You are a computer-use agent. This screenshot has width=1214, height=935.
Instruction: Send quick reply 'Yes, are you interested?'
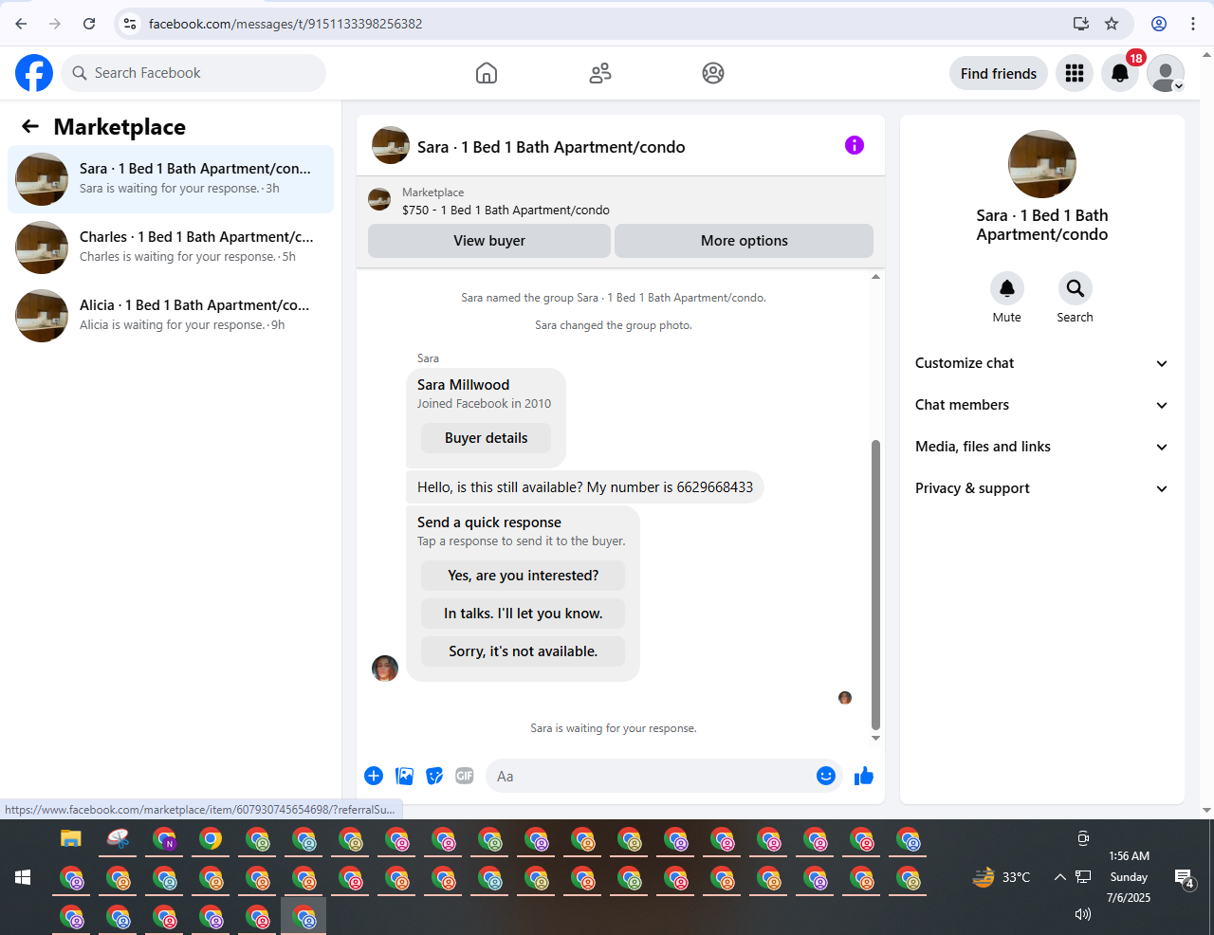[x=524, y=576]
